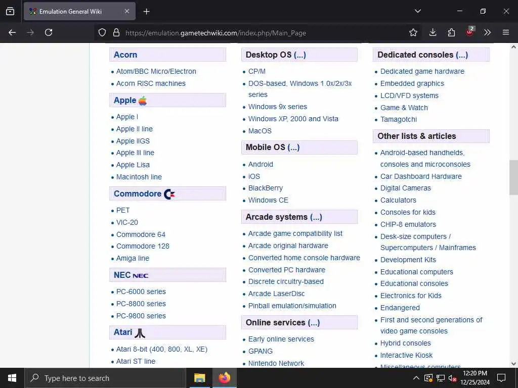The height and width of the screenshot is (388, 518).
Task: Open the Interactive Kiosk link
Action: 406,355
